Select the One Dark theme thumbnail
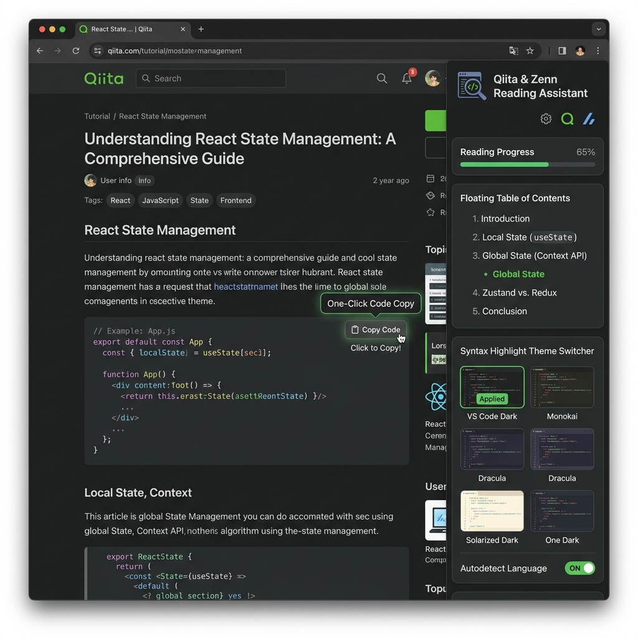This screenshot has height=638, width=638. click(562, 511)
